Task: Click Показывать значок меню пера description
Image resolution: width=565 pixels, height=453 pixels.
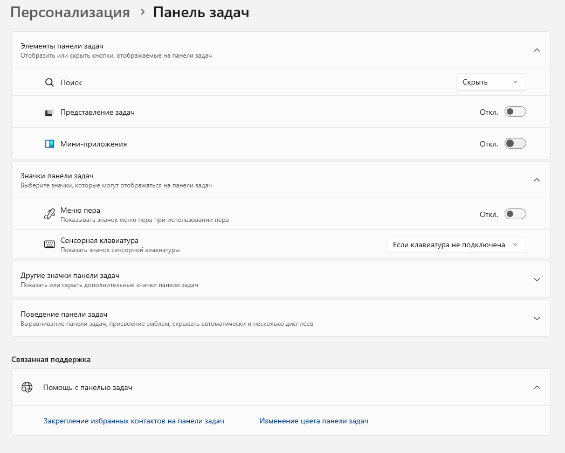Action: point(144,220)
